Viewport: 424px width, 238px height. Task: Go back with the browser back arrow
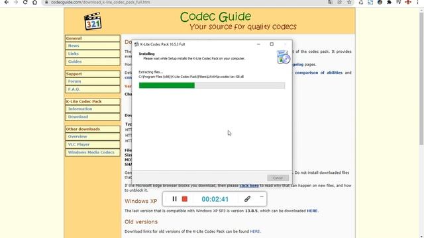[7, 2]
